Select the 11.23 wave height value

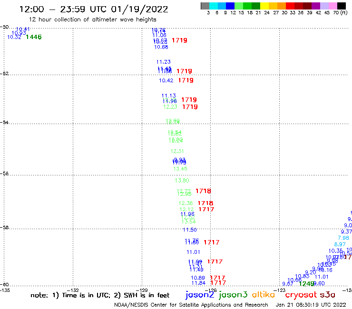click(x=164, y=62)
